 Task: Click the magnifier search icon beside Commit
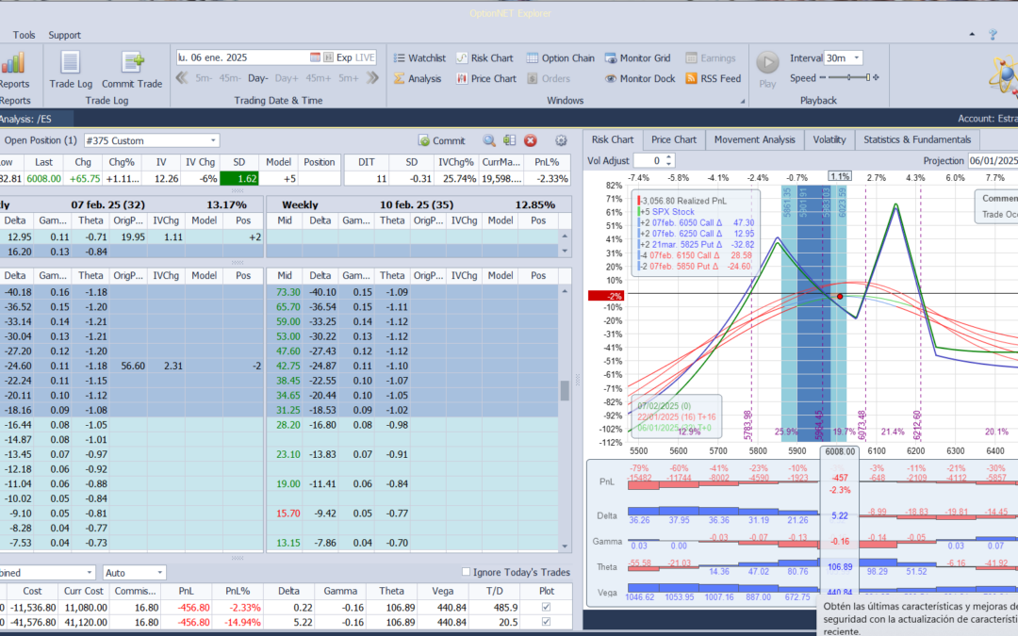click(489, 140)
